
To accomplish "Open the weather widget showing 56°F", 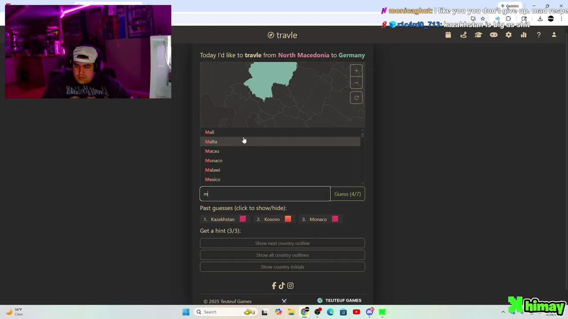I will [14, 312].
